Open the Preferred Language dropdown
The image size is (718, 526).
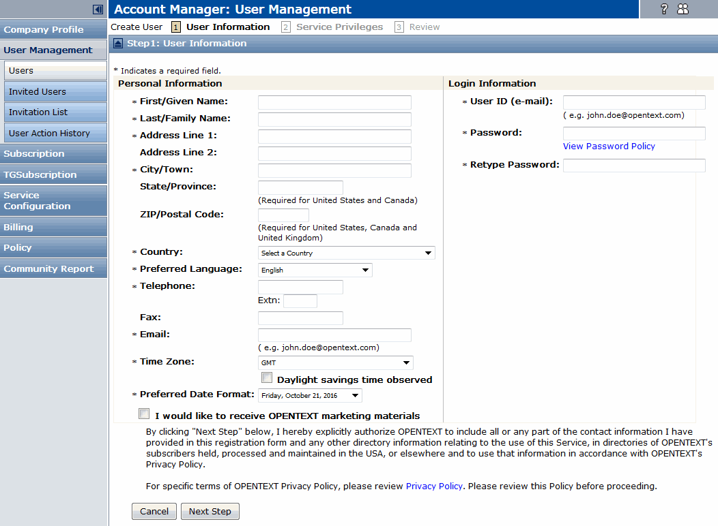[315, 270]
